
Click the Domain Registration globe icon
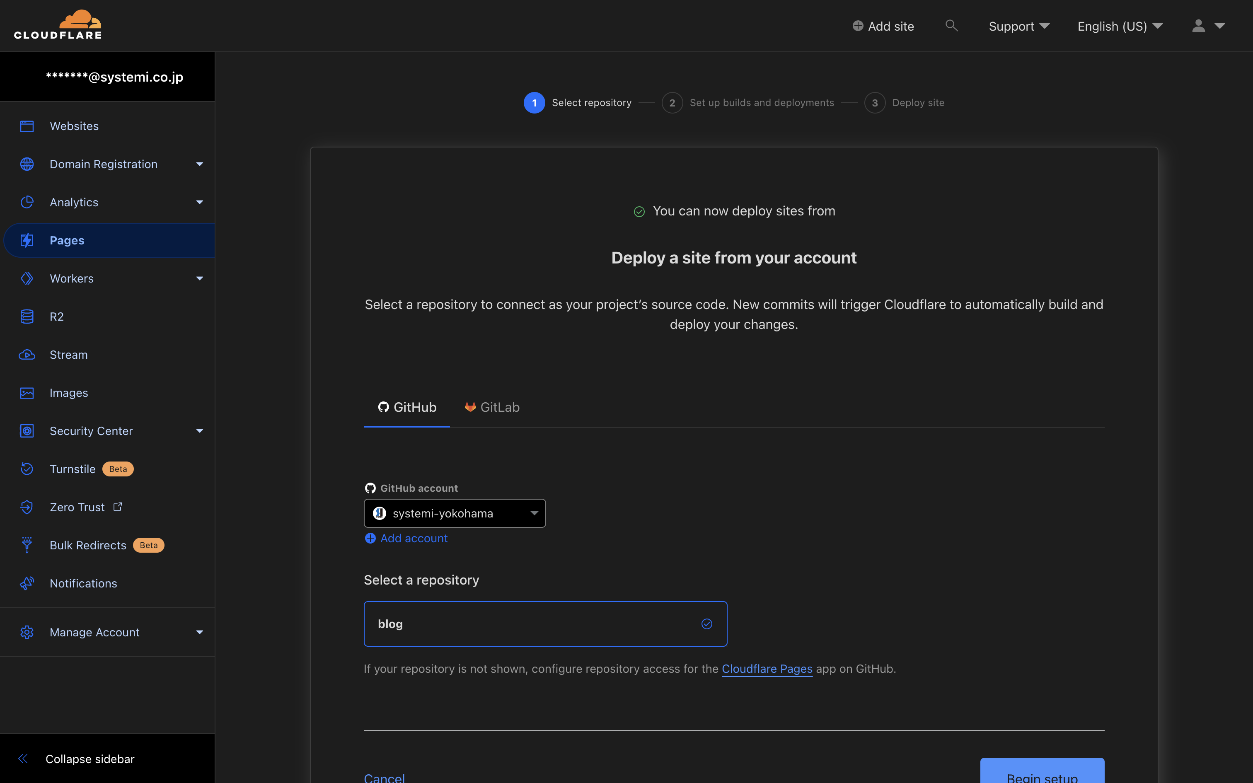(x=27, y=164)
